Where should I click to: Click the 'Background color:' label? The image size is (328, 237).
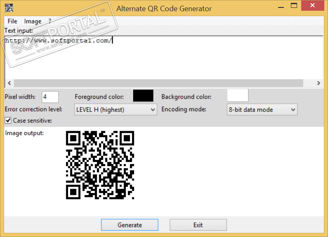(186, 97)
